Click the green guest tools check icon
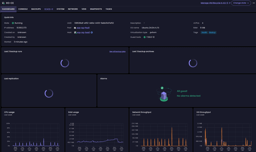Viewport: 256px width, 152px height. click(x=145, y=37)
